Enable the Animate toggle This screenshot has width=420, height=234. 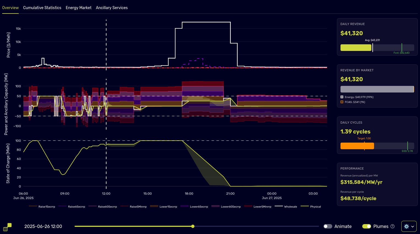[328, 226]
